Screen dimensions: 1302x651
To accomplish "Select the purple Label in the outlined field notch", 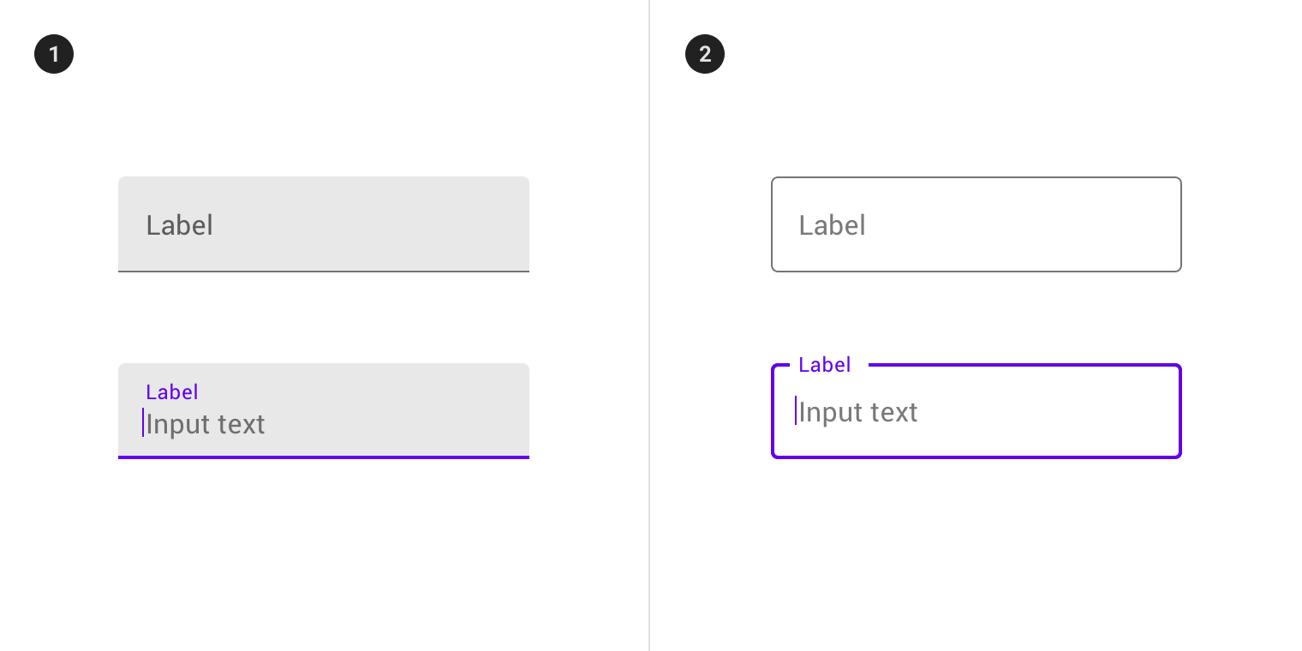I will [x=823, y=364].
